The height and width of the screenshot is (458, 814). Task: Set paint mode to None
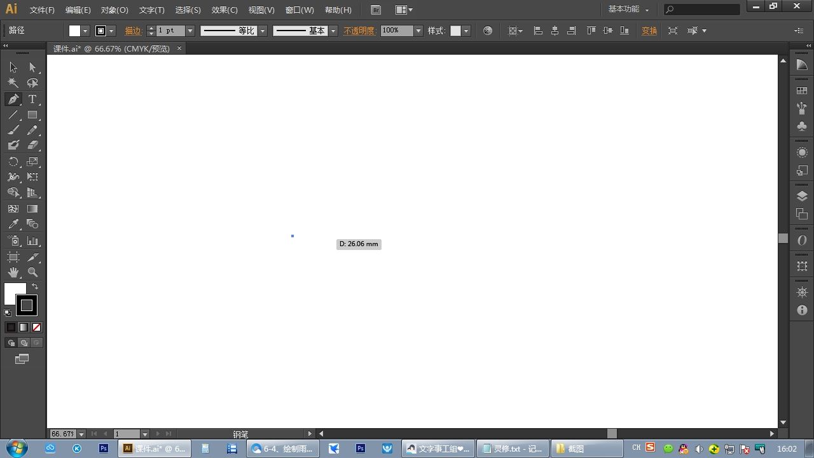[36, 327]
